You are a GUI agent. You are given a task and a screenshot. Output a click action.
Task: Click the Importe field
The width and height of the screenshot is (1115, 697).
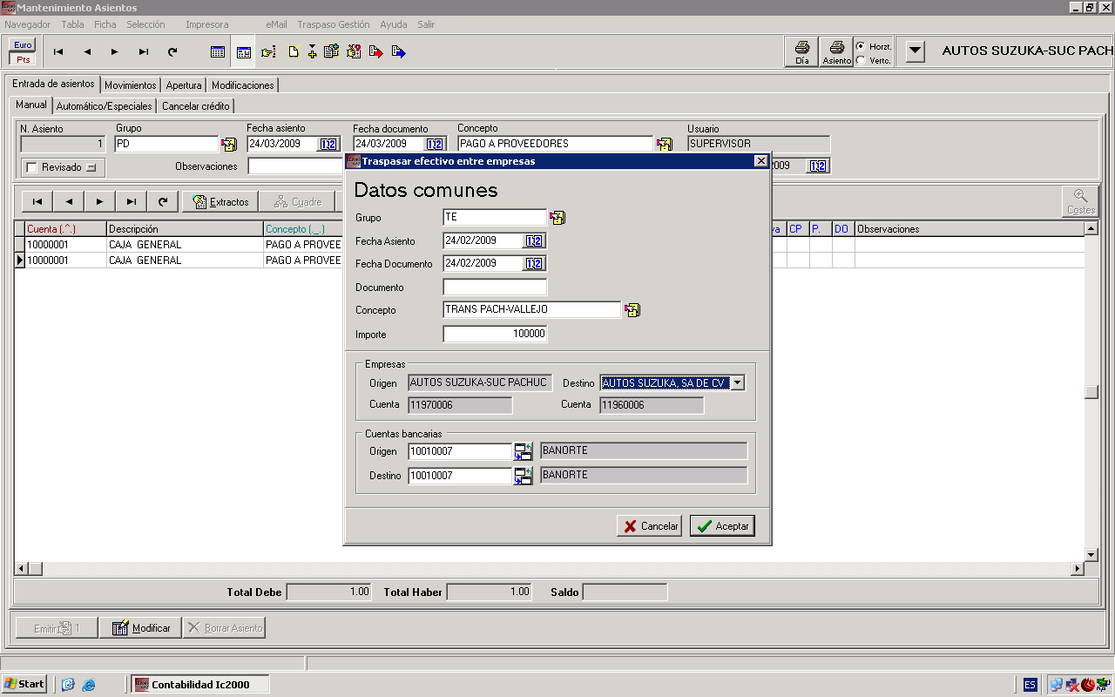coord(495,334)
